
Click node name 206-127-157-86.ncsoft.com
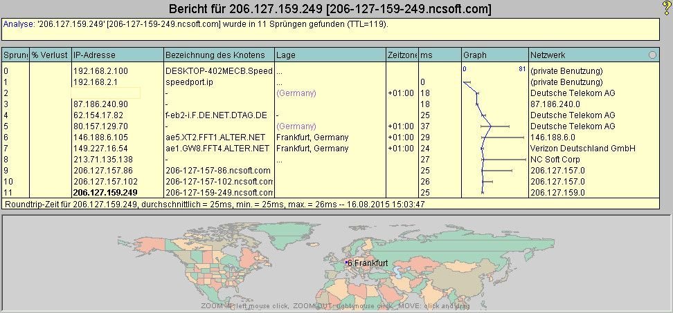click(x=218, y=171)
